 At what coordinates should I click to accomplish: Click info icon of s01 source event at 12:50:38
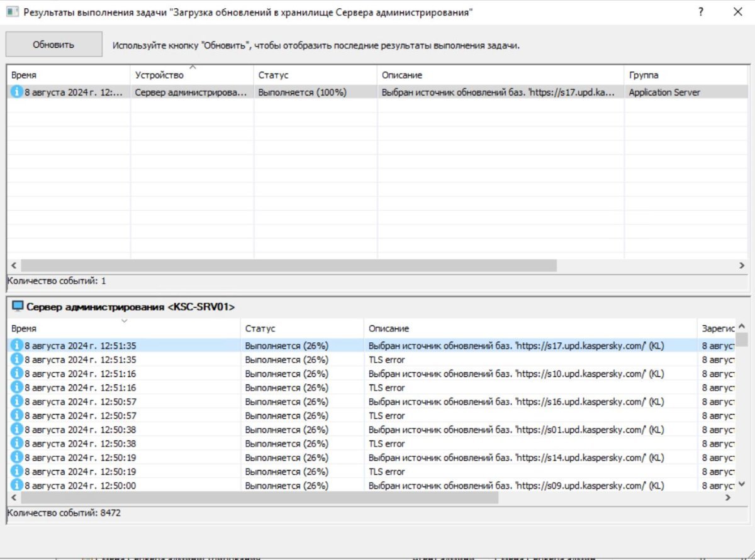click(17, 430)
